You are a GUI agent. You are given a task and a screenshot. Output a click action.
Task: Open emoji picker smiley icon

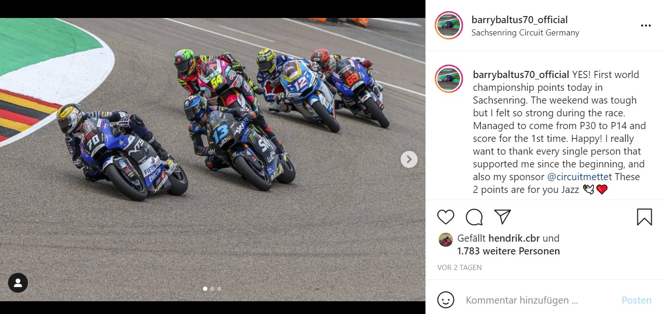pos(446,300)
